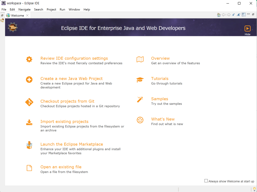The image size is (257, 192).
Task: Click the Navigate Back arrow icon
Action: (x=224, y=15)
